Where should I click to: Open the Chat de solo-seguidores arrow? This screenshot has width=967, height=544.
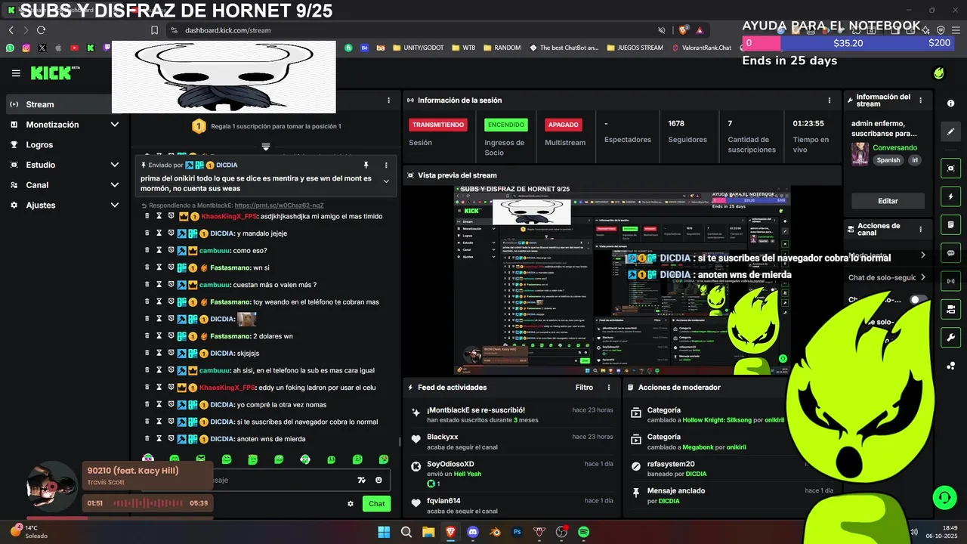(x=922, y=277)
